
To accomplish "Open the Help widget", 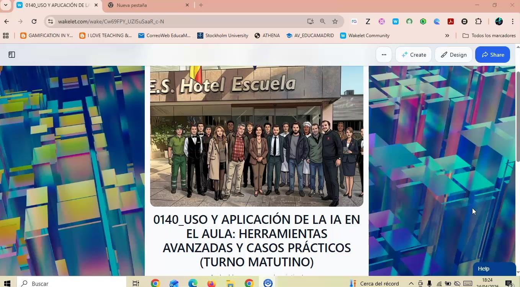I will [x=494, y=269].
